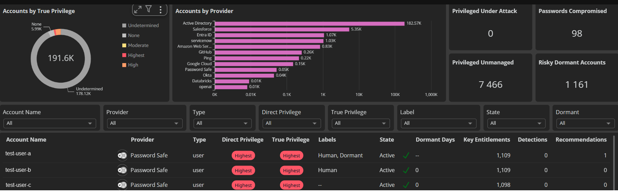Screen dimensions: 618x192
Task: Select the Salesforce bar in provider chart
Action: [x=282, y=29]
